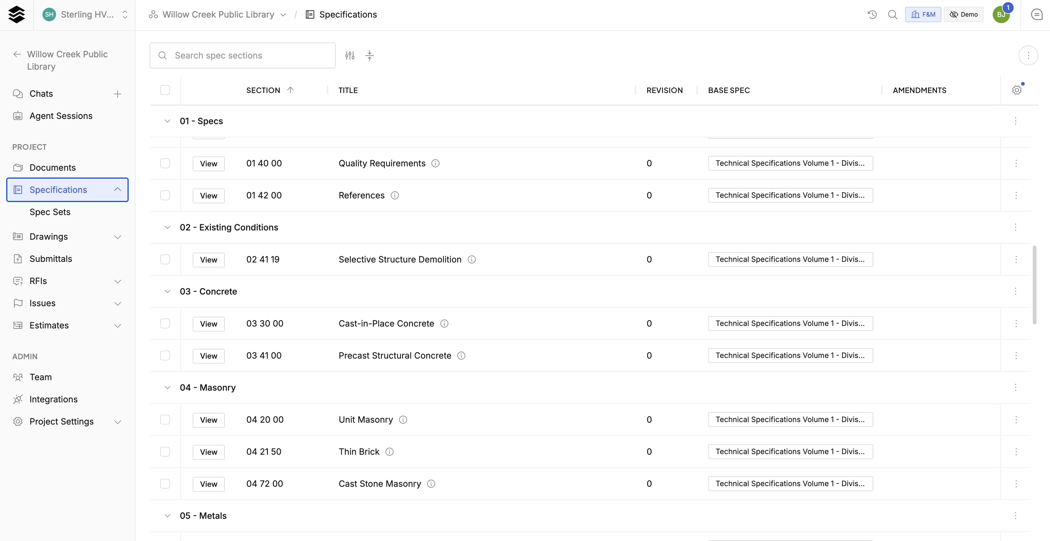
Task: Show info icon for Thin Brick
Action: pos(389,452)
